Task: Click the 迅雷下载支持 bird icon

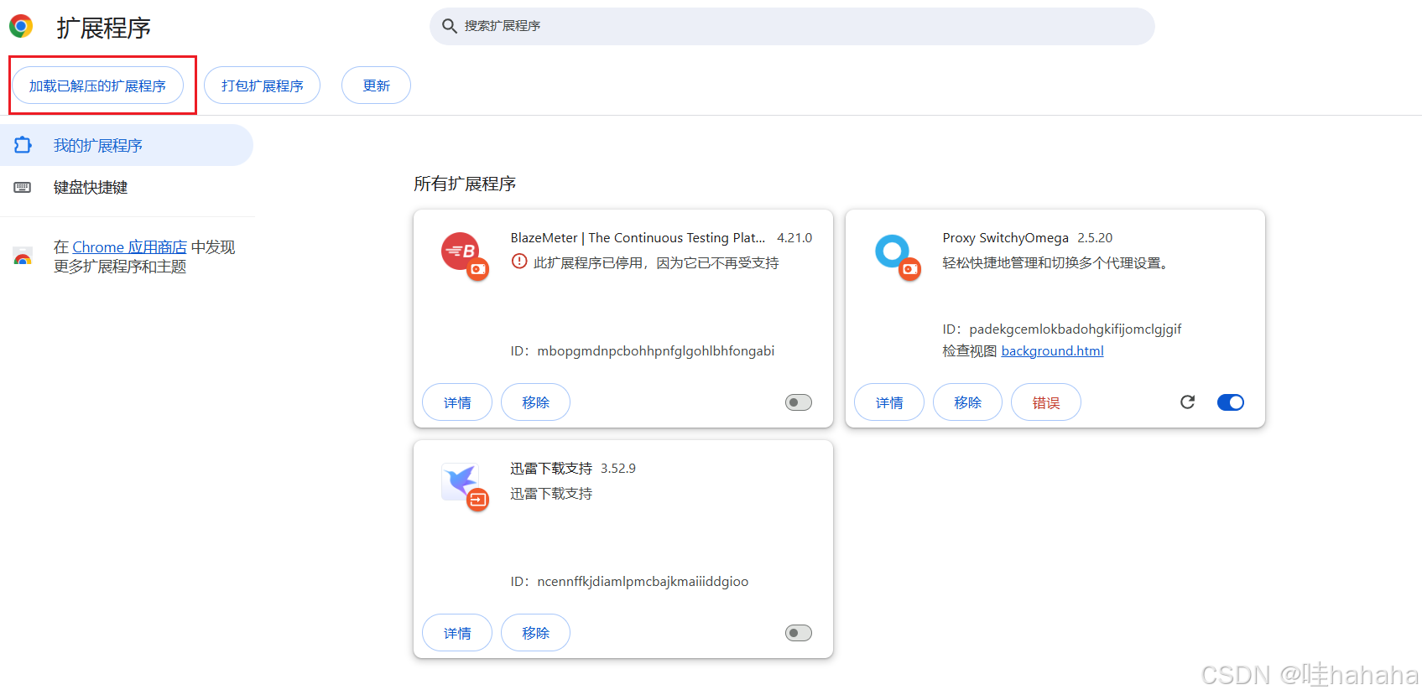Action: [461, 482]
